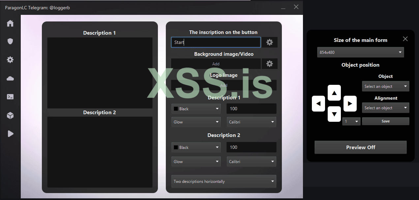Open the Alignment Select an object dropdown
The image size is (419, 200).
pos(386,108)
